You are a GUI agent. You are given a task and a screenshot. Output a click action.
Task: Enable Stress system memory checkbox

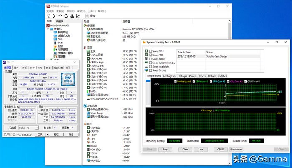coord(151,63)
